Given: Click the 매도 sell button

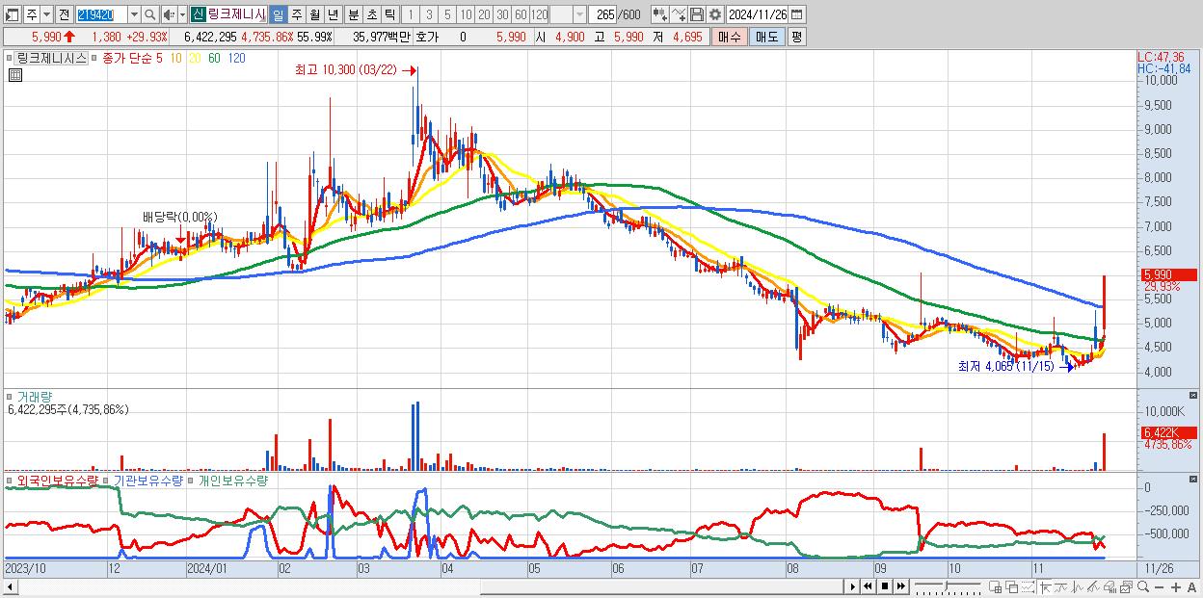Looking at the screenshot, I should pyautogui.click(x=766, y=37).
